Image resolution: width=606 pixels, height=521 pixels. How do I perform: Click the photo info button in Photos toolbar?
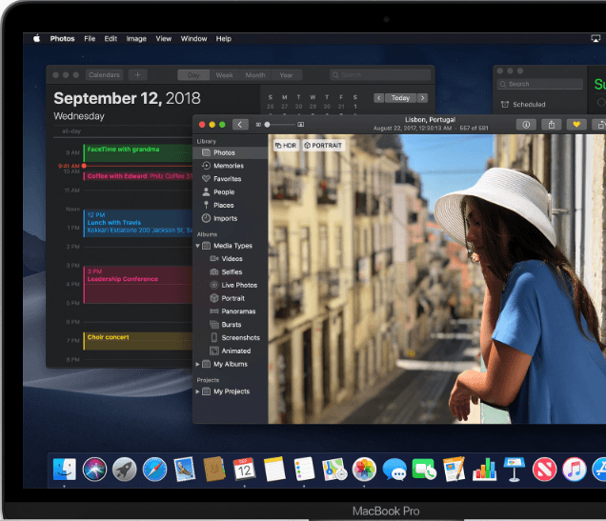click(x=525, y=124)
